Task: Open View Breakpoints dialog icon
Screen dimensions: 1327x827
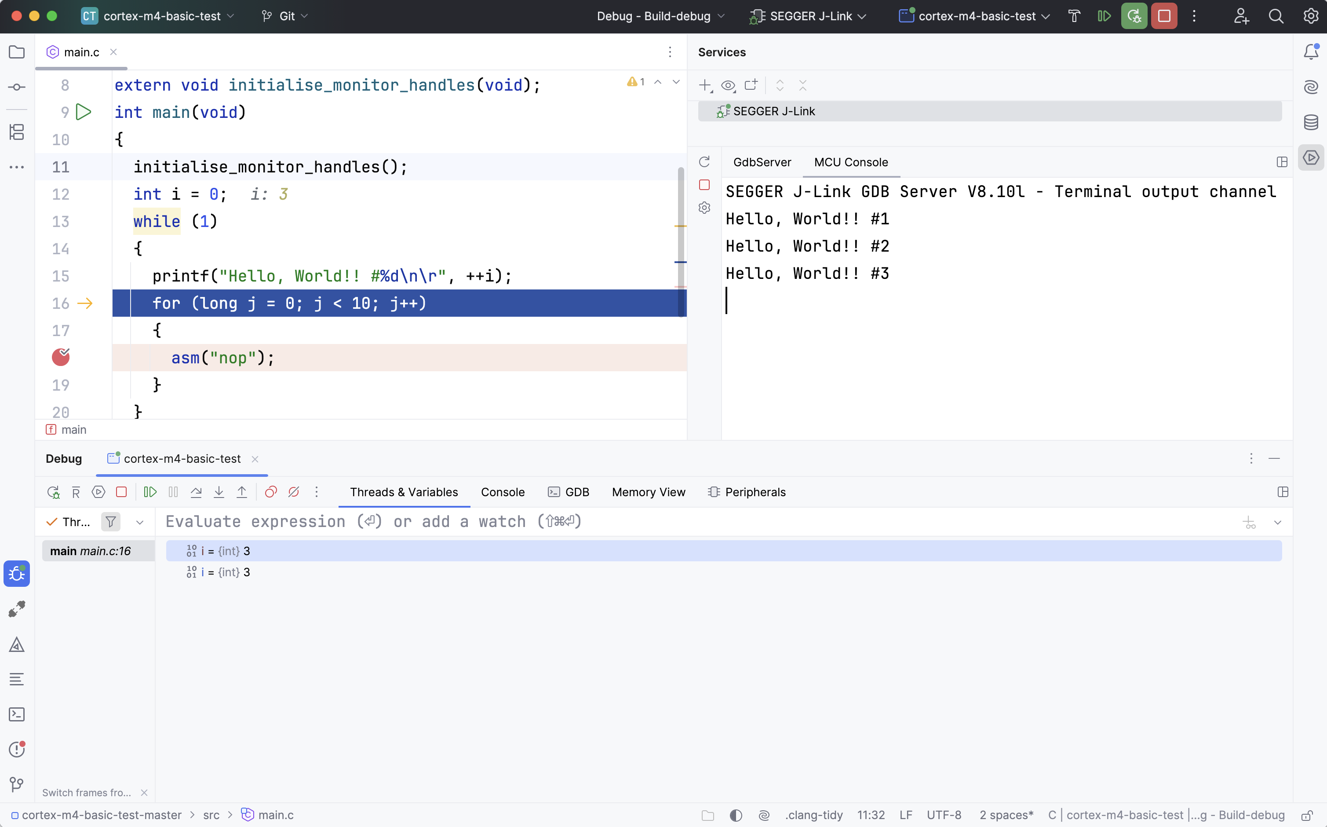Action: tap(270, 492)
